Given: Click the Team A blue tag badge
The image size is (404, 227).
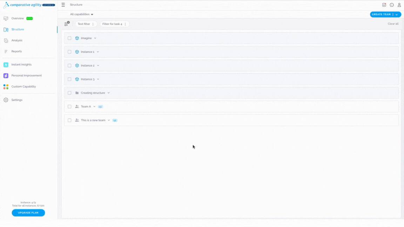Looking at the screenshot, I should (x=100, y=106).
